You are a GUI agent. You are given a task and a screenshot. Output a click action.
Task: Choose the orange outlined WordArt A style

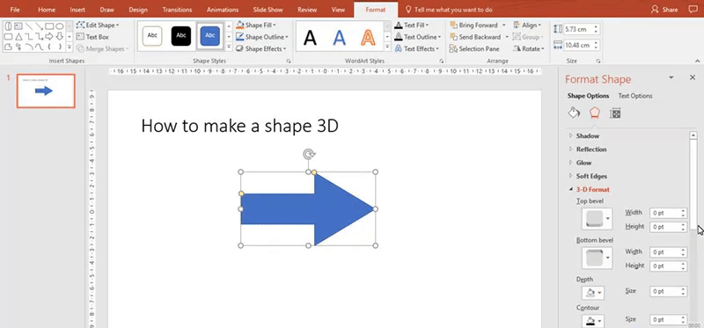pos(368,37)
